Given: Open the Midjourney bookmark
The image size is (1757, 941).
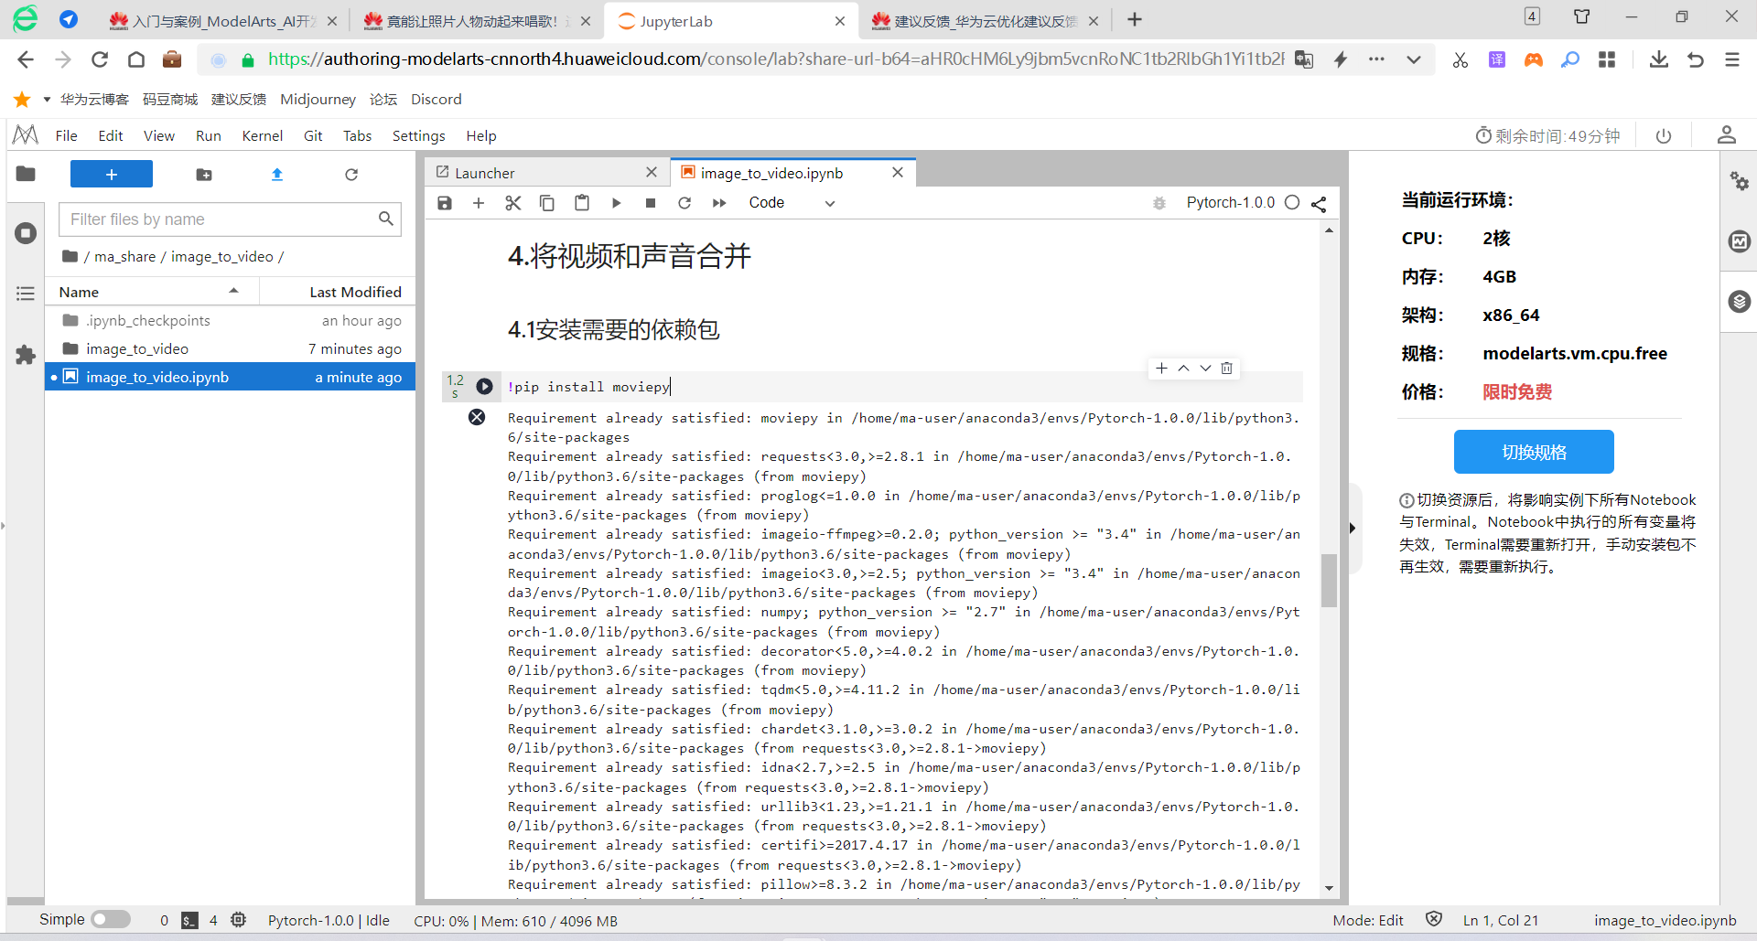Looking at the screenshot, I should pos(318,100).
